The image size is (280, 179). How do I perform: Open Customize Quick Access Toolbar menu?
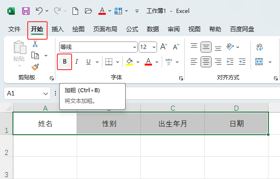pyautogui.click(x=137, y=11)
